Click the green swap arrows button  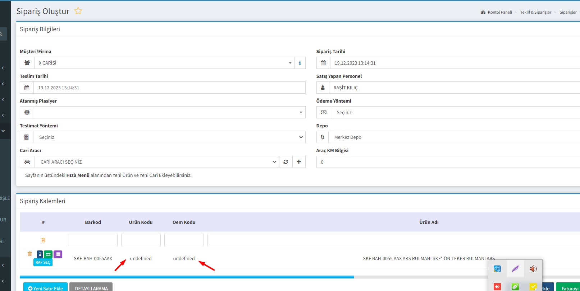[49, 254]
